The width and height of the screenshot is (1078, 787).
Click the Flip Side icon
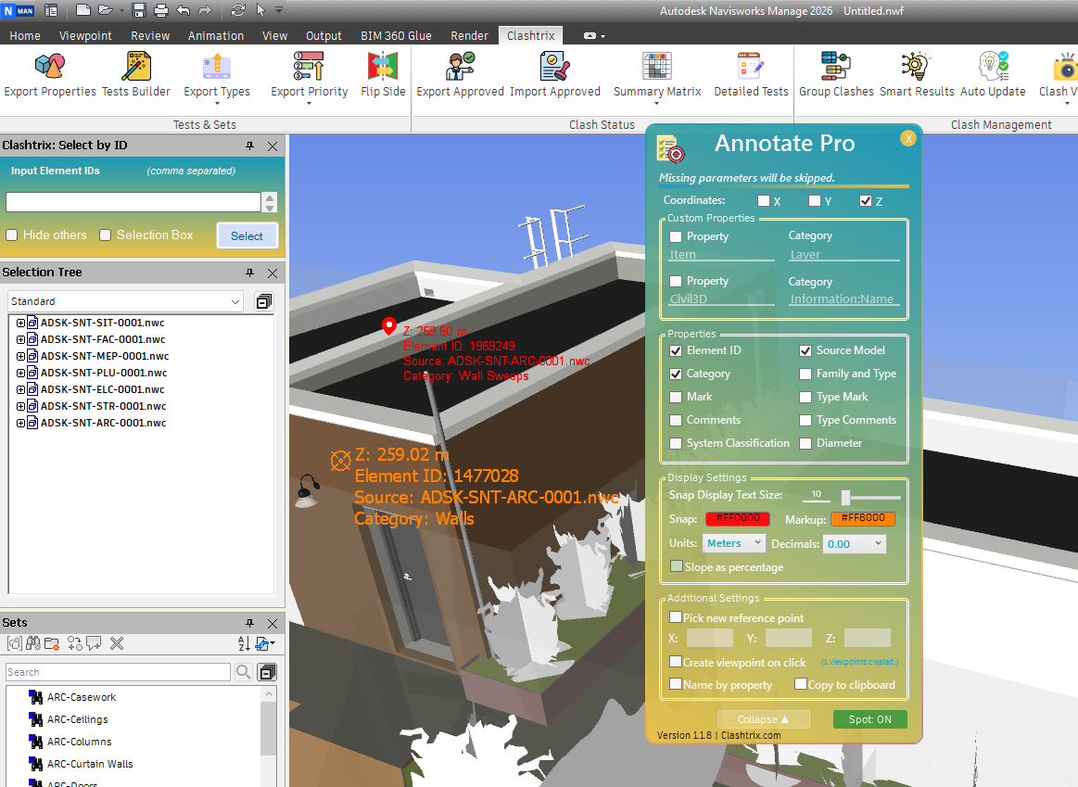[383, 67]
